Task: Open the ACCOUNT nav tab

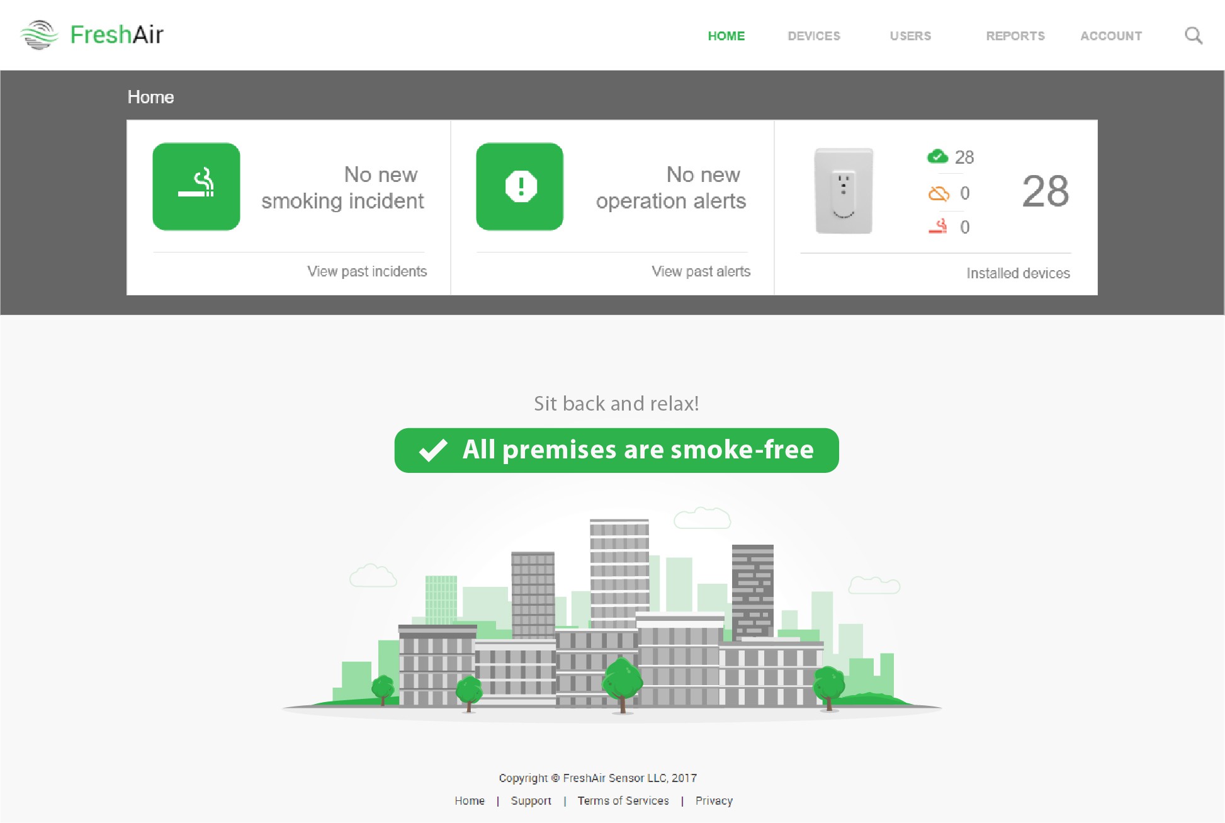Action: click(x=1110, y=36)
